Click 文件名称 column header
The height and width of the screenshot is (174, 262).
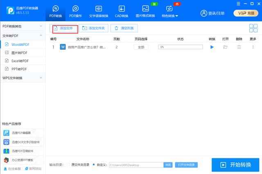pos(83,39)
